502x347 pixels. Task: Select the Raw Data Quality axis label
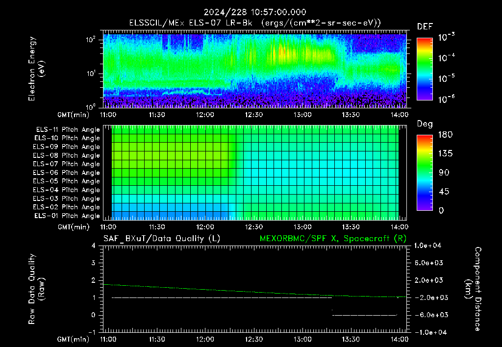click(x=36, y=289)
